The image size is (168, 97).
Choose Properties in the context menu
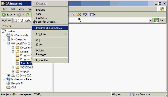[x=50, y=60]
